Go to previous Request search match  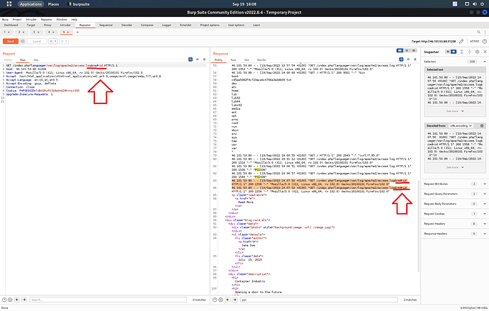pos(17,300)
